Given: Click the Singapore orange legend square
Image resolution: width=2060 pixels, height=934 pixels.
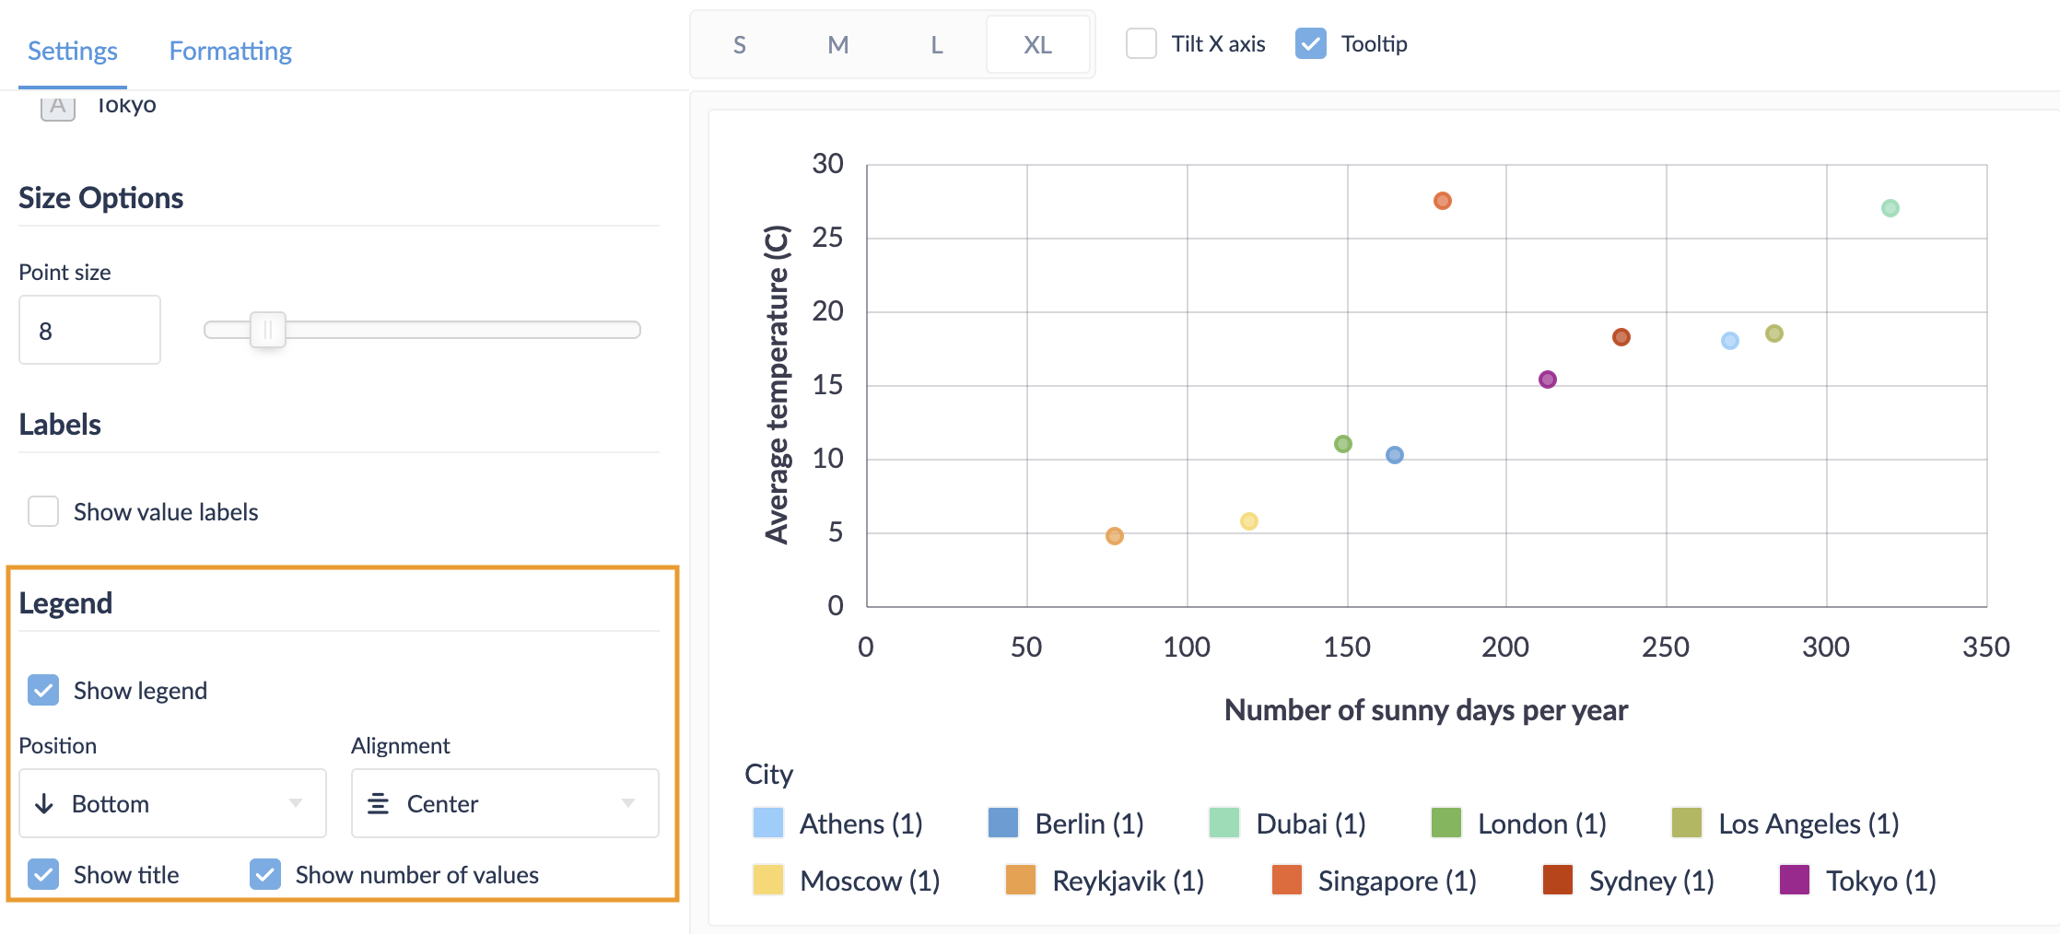Looking at the screenshot, I should point(1286,881).
